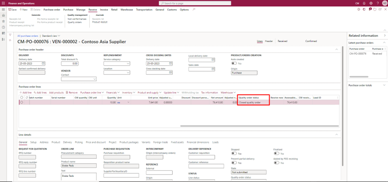Toggle Prevent partial delivery switch

tap(233, 163)
